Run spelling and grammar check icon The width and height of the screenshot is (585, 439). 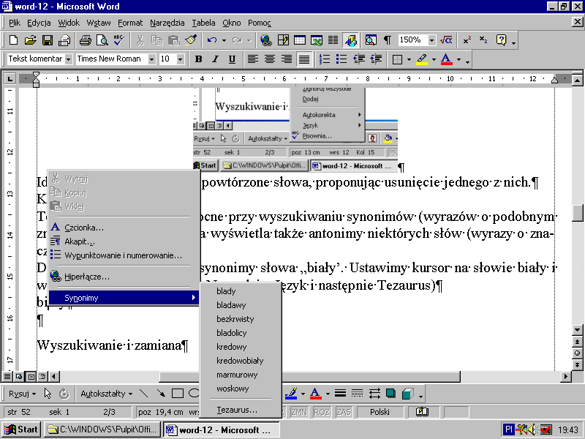[119, 40]
